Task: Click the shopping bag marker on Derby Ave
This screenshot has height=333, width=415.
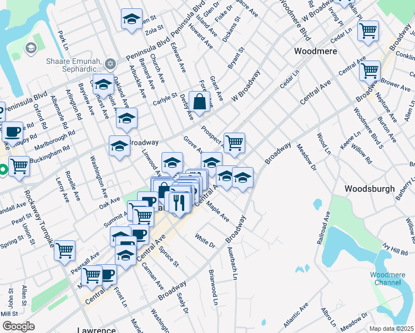Action: (199, 102)
